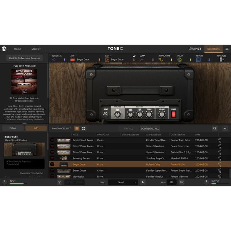231x231 pixels.
Task: Like the Silver Faced Twins tone model
Action: 220,139
